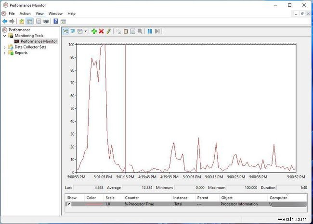Add a counter with the green plus icon
The height and width of the screenshot is (224, 313).
[94, 31]
